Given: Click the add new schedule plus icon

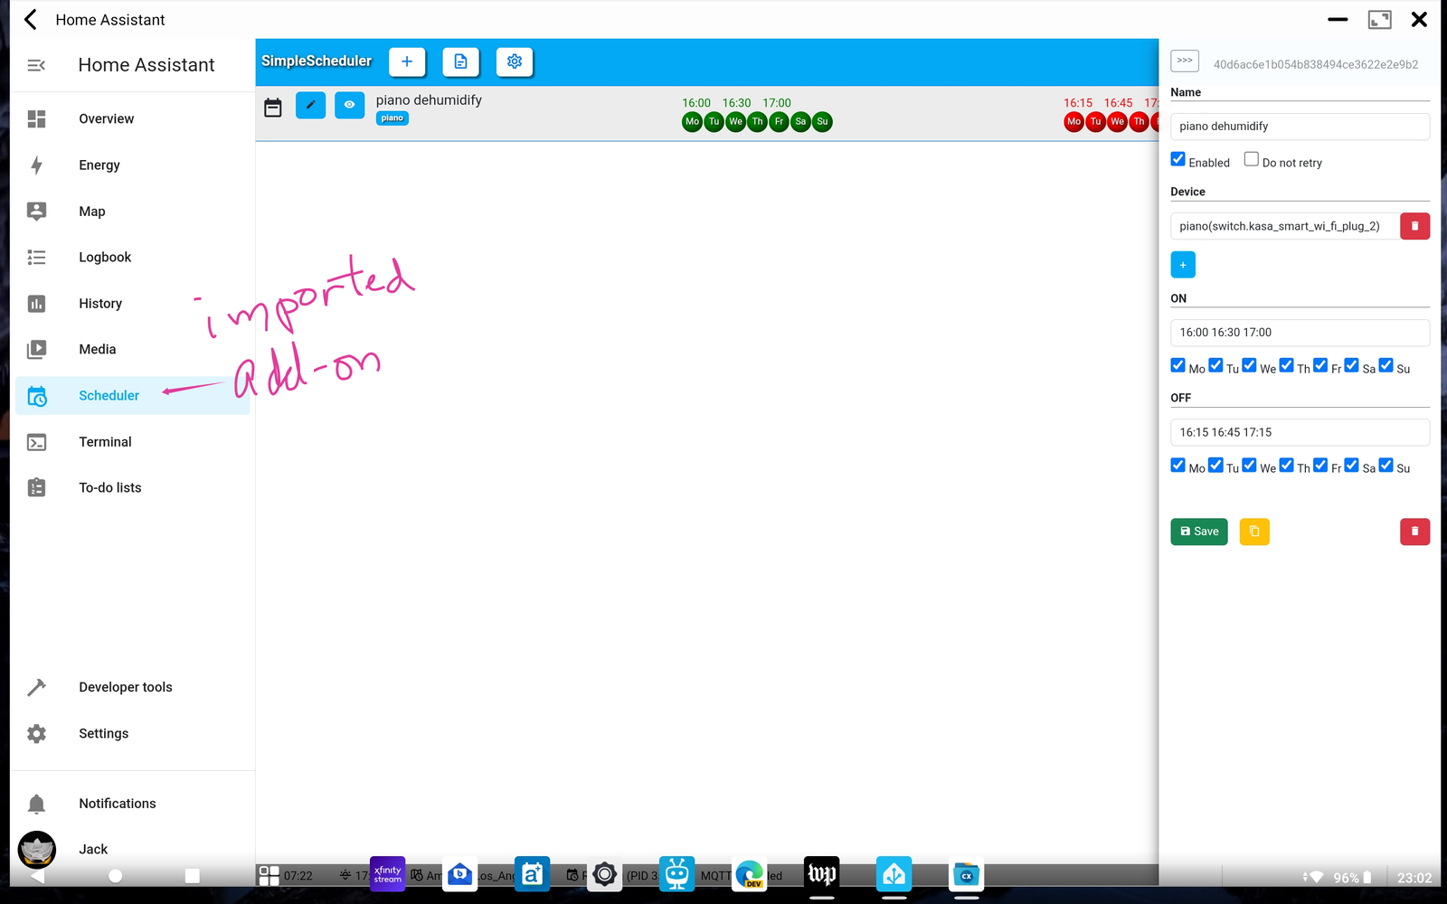Looking at the screenshot, I should 407,61.
